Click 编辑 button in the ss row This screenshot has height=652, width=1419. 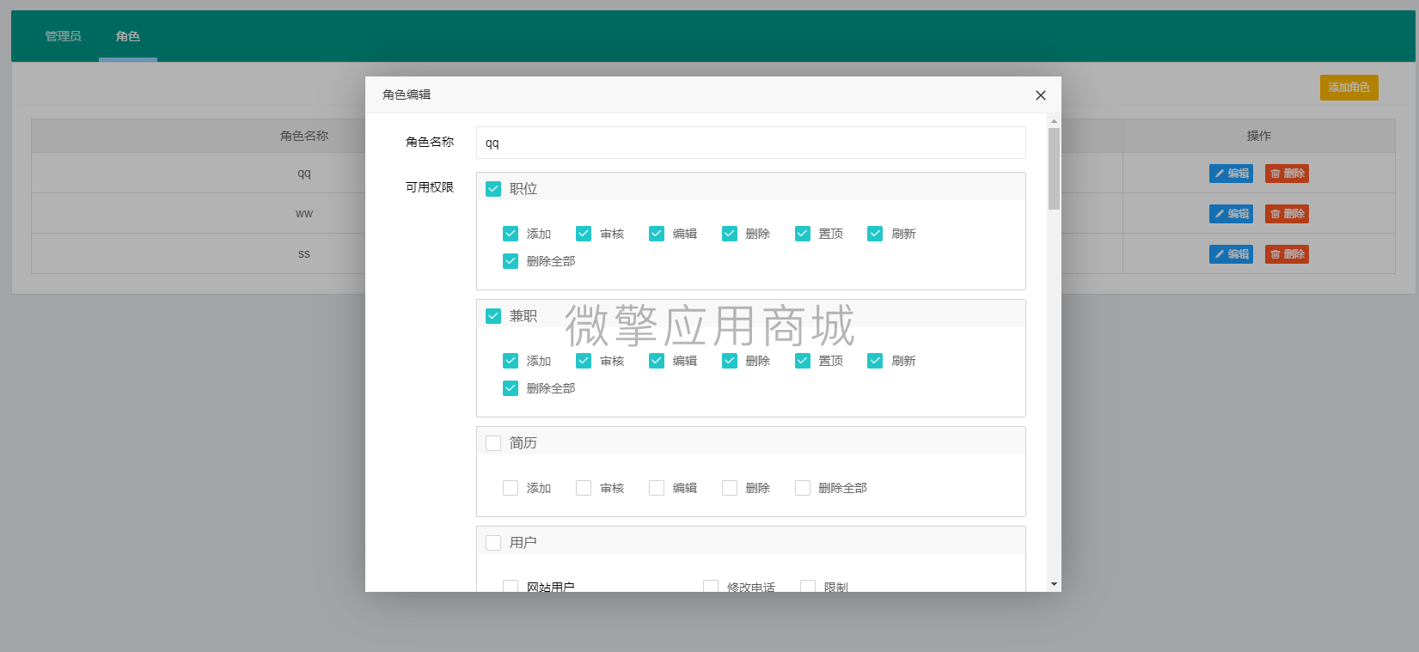(x=1231, y=254)
